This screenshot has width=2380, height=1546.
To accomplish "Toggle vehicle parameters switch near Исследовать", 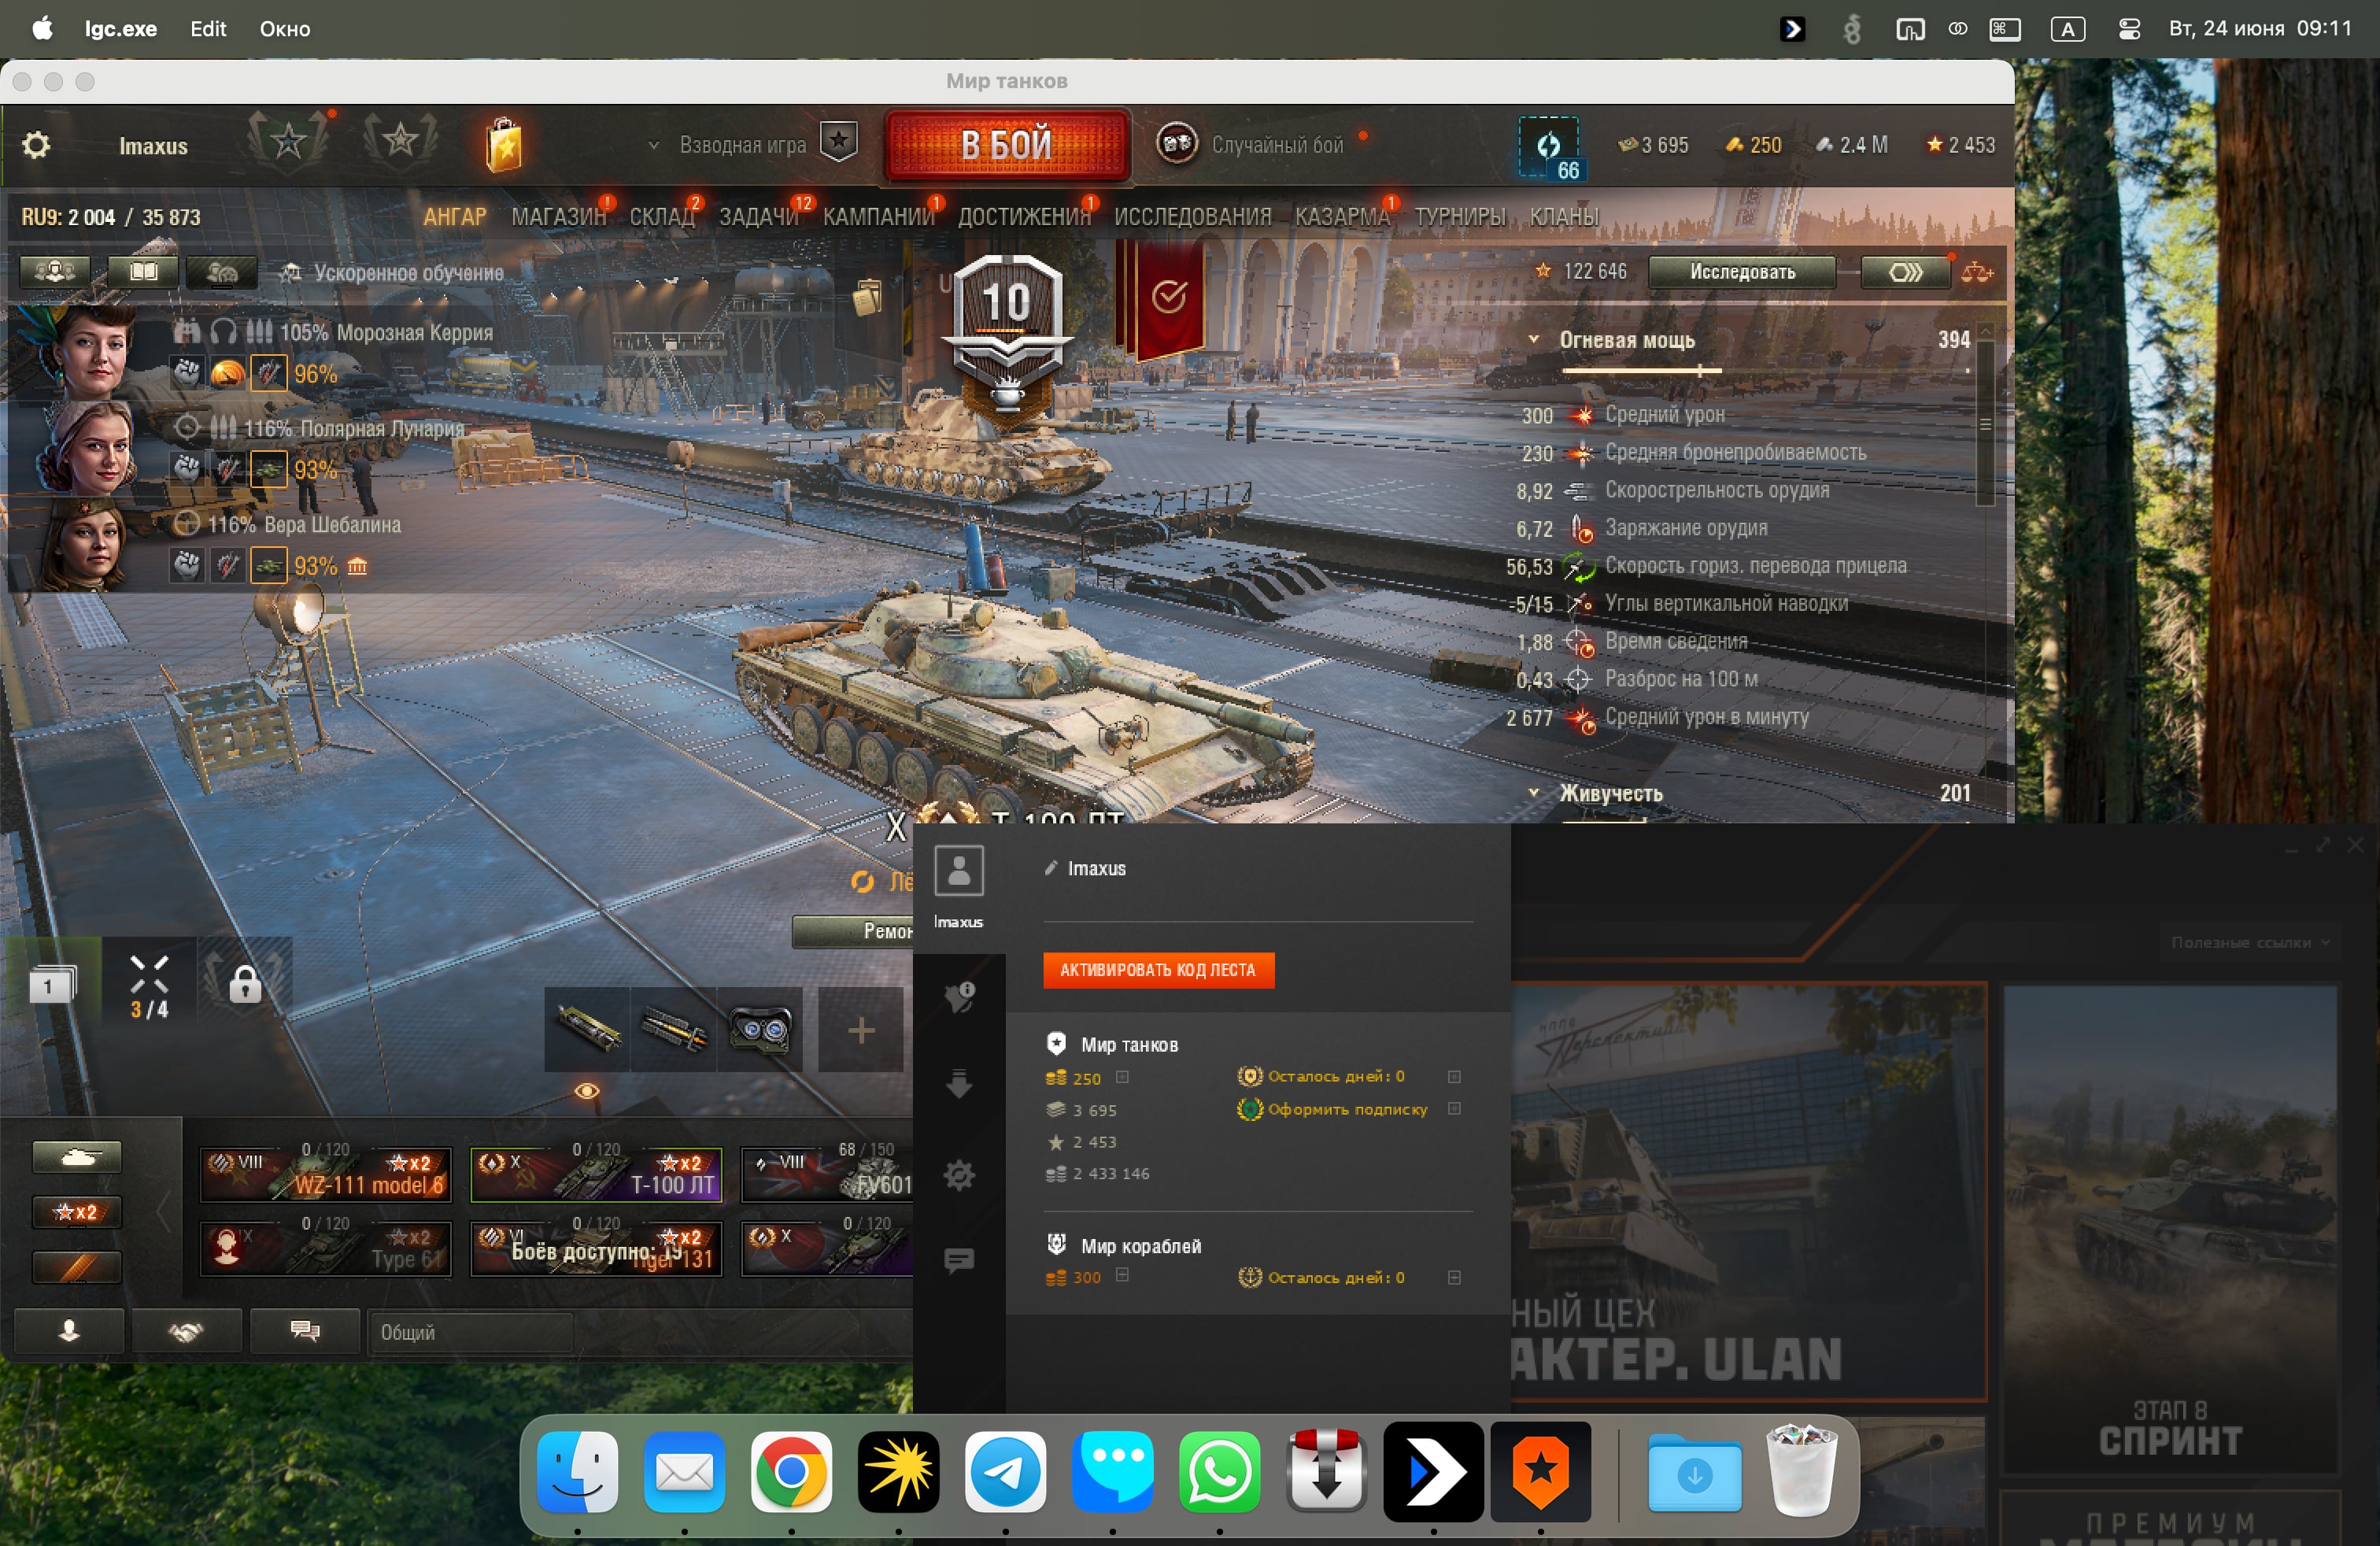I will coord(1905,272).
